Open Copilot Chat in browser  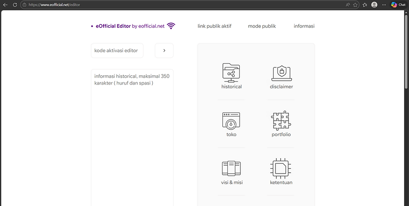[398, 5]
